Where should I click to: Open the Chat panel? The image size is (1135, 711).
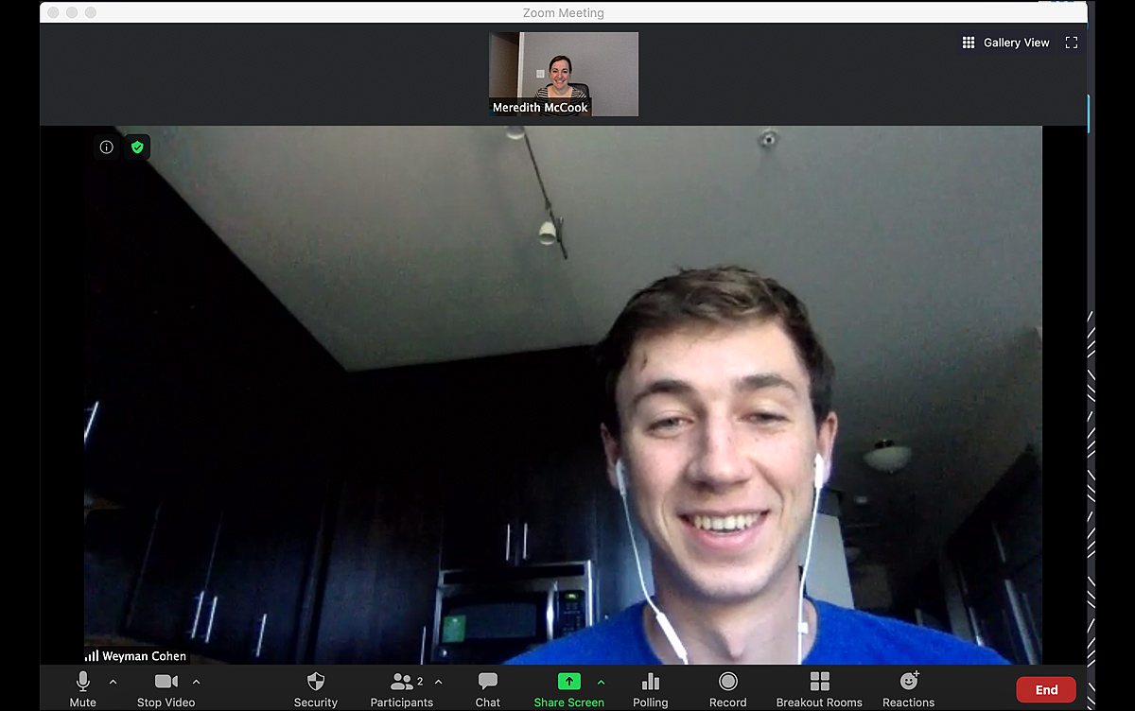(x=488, y=688)
